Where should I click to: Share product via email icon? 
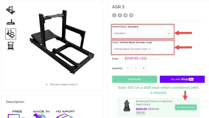click(x=131, y=15)
